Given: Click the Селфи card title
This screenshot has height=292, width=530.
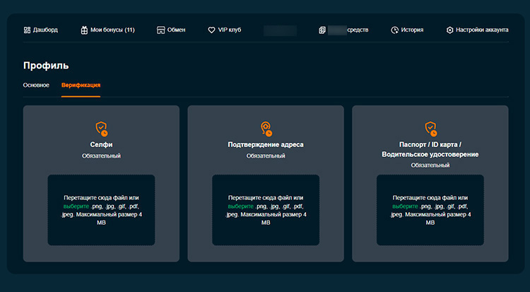Looking at the screenshot, I should pyautogui.click(x=101, y=145).
